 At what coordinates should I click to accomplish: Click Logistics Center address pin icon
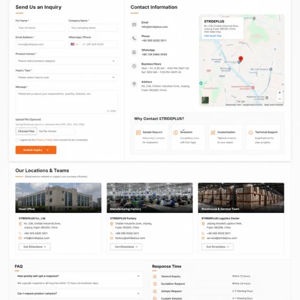point(203,224)
